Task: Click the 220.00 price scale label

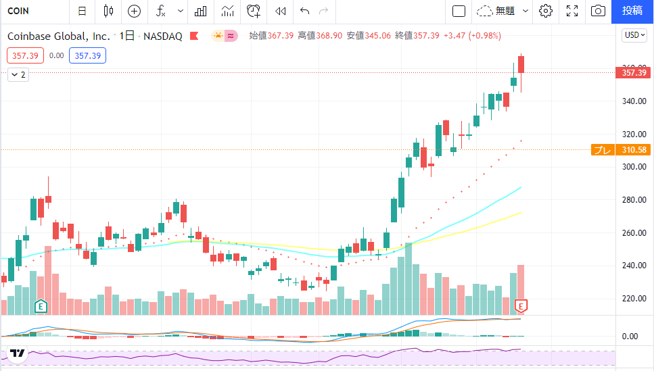Action: point(634,299)
